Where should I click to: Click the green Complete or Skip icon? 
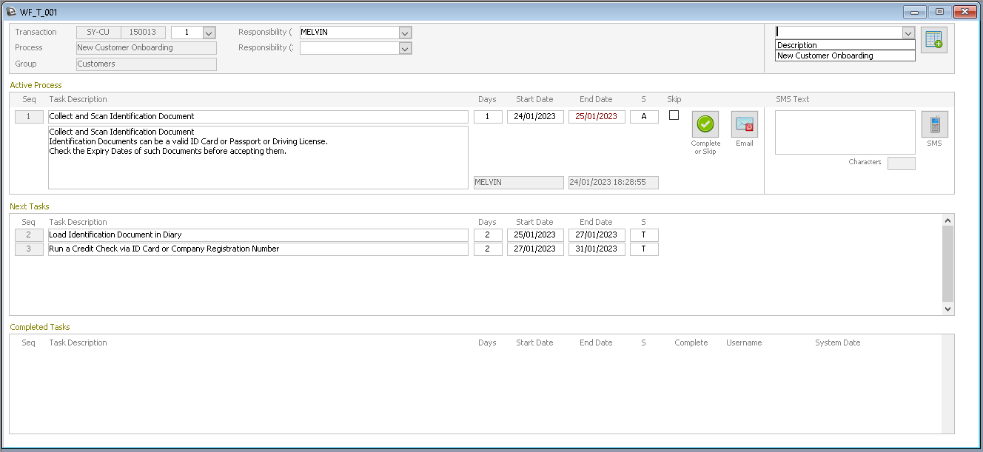point(705,124)
